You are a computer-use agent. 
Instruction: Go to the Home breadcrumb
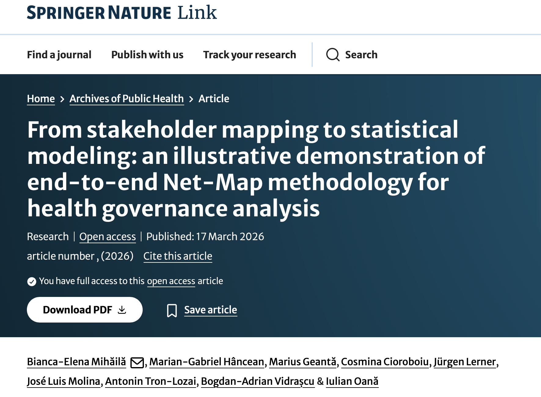coord(41,99)
